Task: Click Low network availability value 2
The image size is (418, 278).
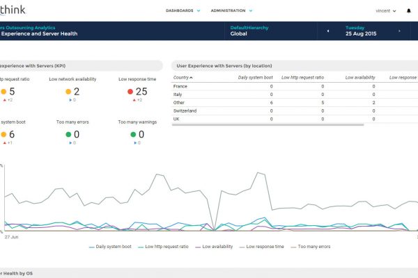Action: (x=77, y=92)
